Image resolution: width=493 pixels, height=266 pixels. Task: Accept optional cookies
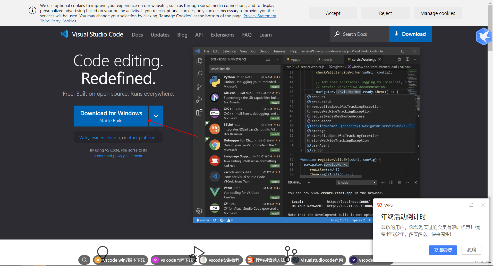pyautogui.click(x=333, y=13)
